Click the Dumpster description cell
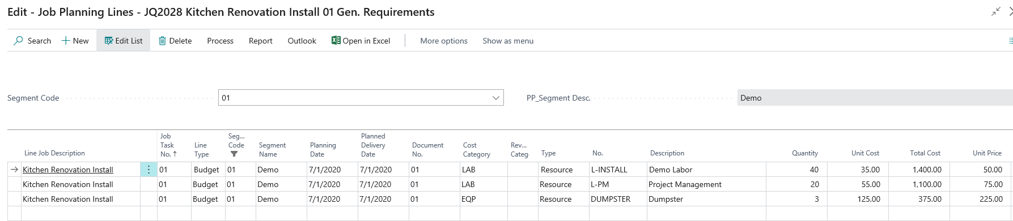 [706, 199]
